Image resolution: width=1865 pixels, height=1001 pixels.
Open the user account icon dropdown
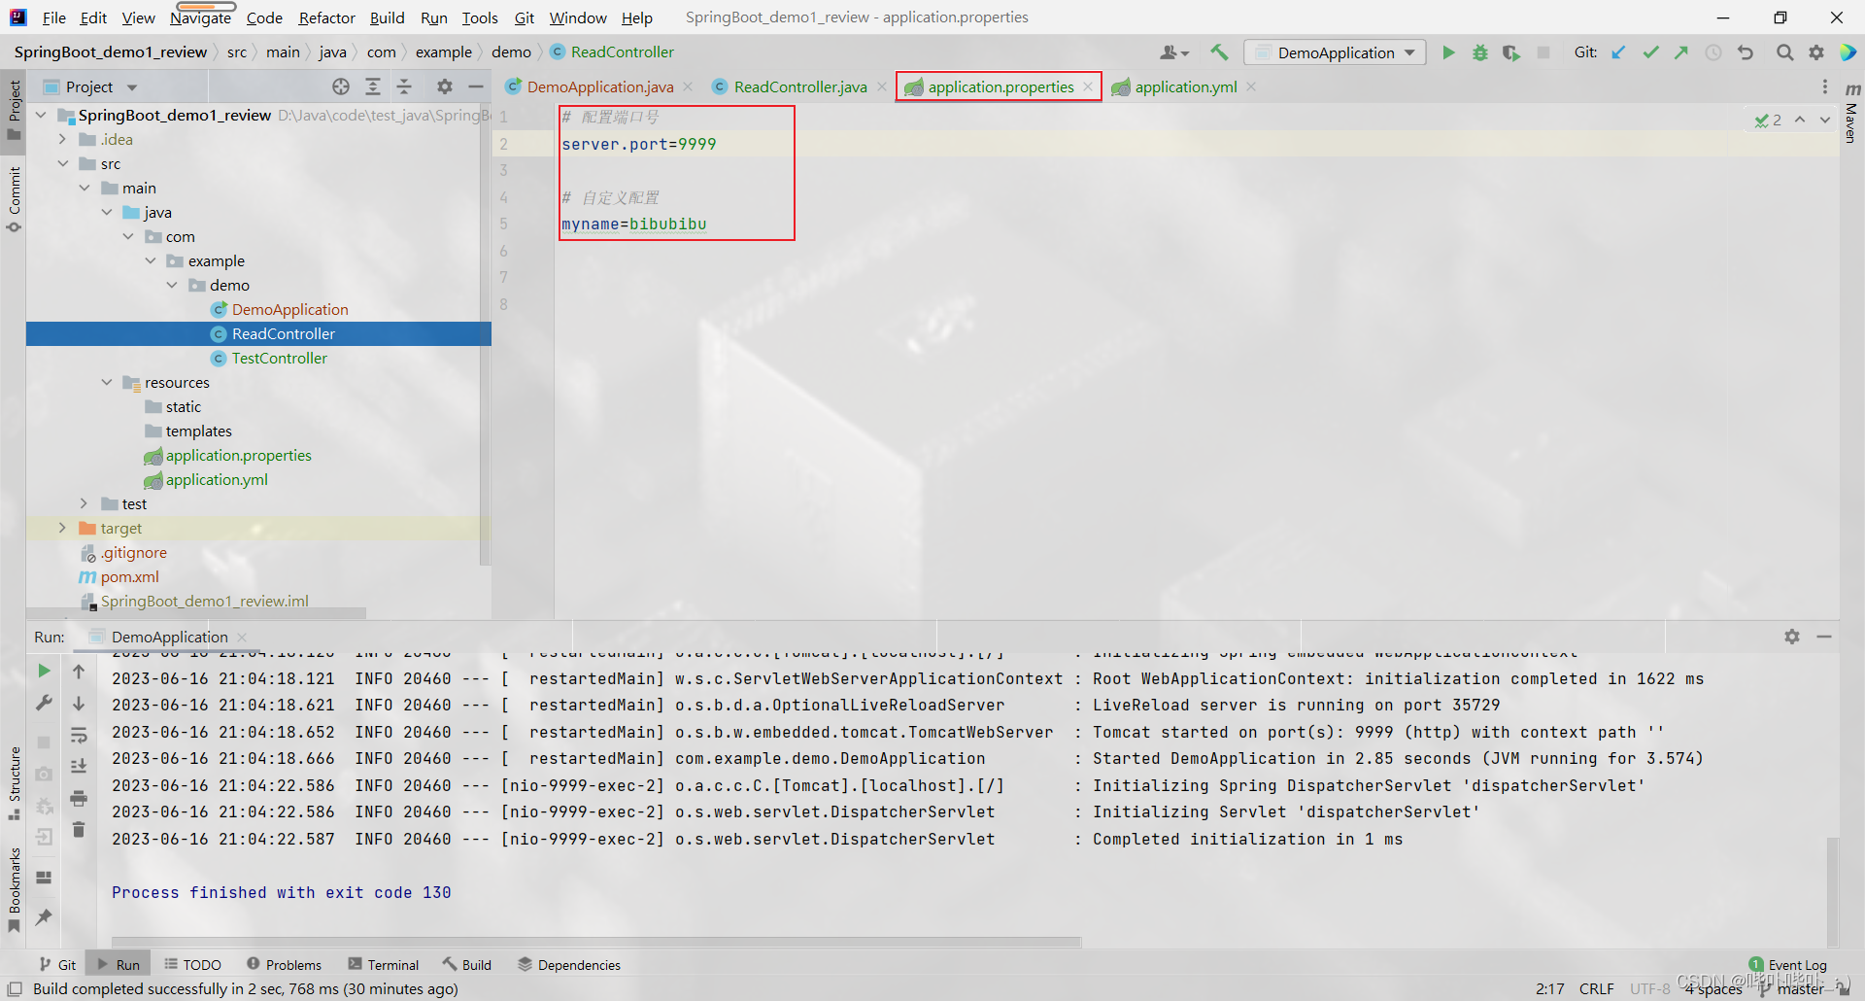pos(1174,52)
